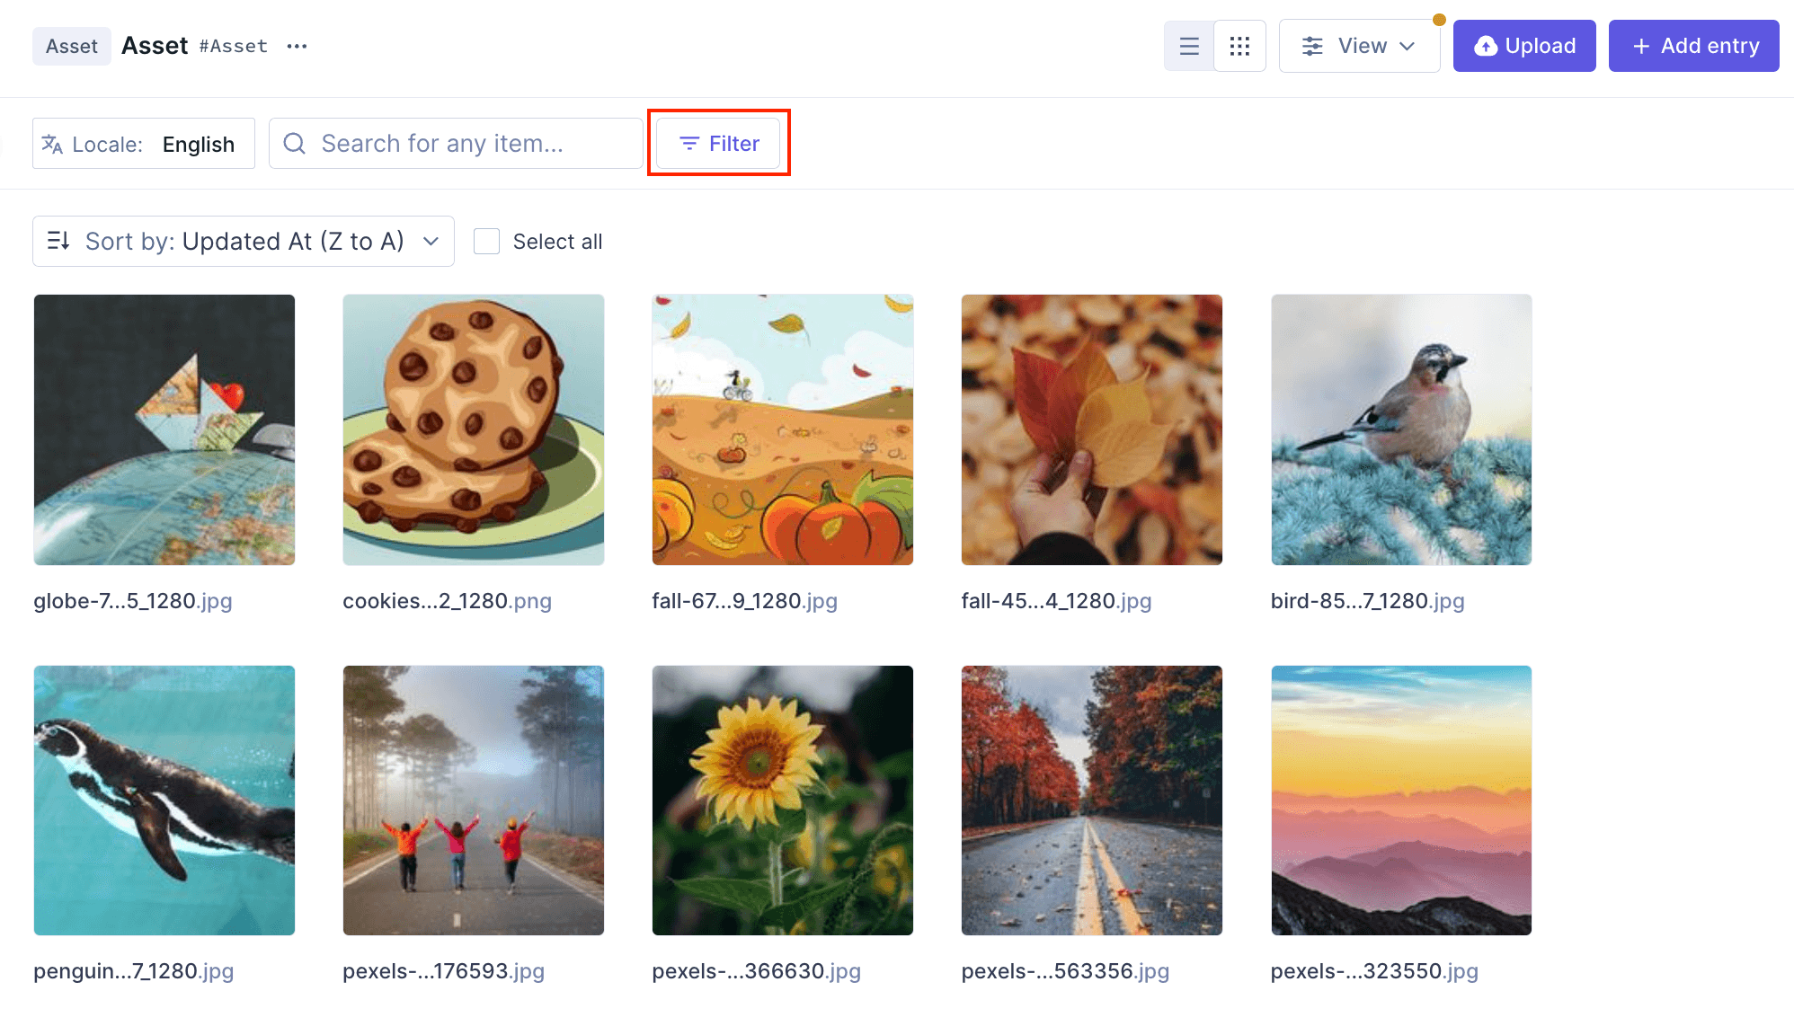This screenshot has width=1794, height=1035.
Task: Expand the View dropdown chevron
Action: click(1408, 46)
